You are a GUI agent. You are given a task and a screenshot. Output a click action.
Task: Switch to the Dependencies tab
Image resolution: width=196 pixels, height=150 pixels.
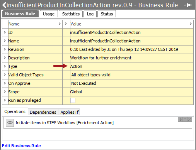pos(43,112)
